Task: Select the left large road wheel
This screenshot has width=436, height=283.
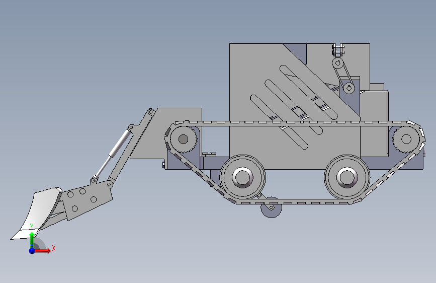Action: (x=242, y=177)
